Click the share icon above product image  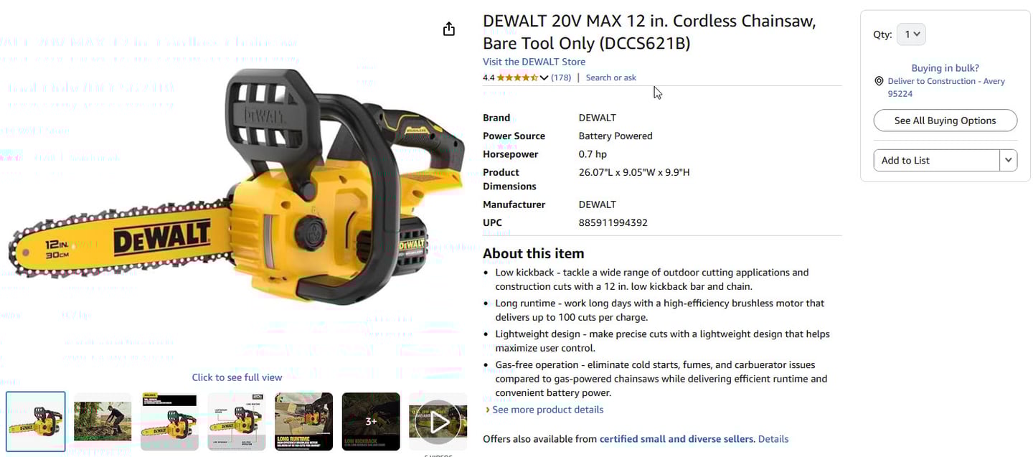tap(449, 29)
